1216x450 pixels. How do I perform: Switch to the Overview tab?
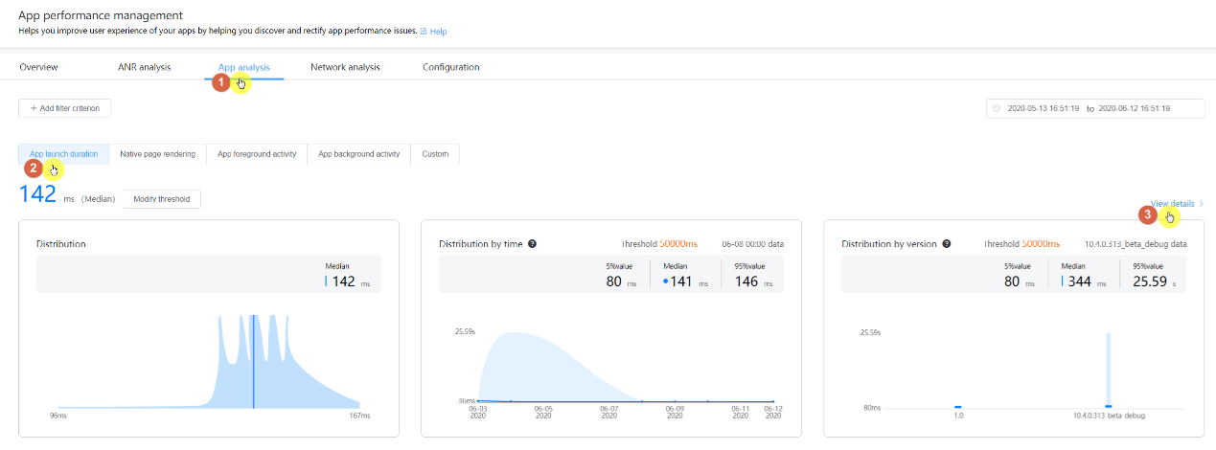click(38, 67)
